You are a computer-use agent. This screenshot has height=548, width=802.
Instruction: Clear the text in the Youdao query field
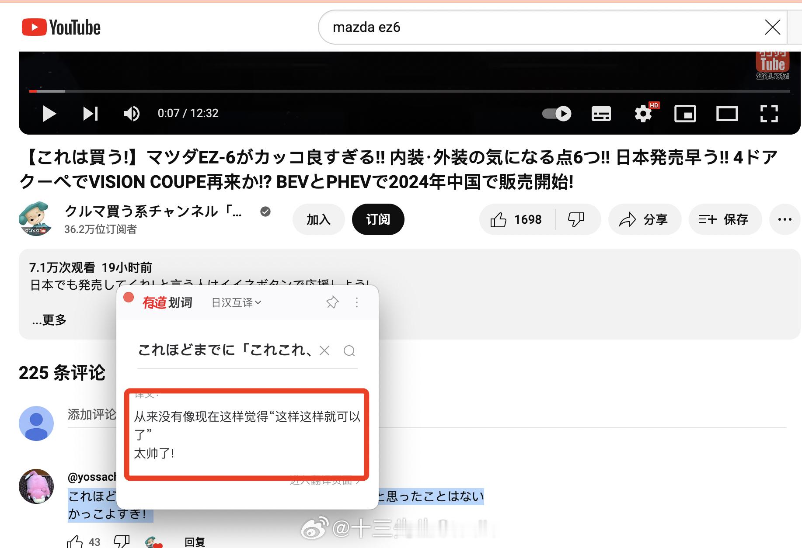pyautogui.click(x=324, y=350)
